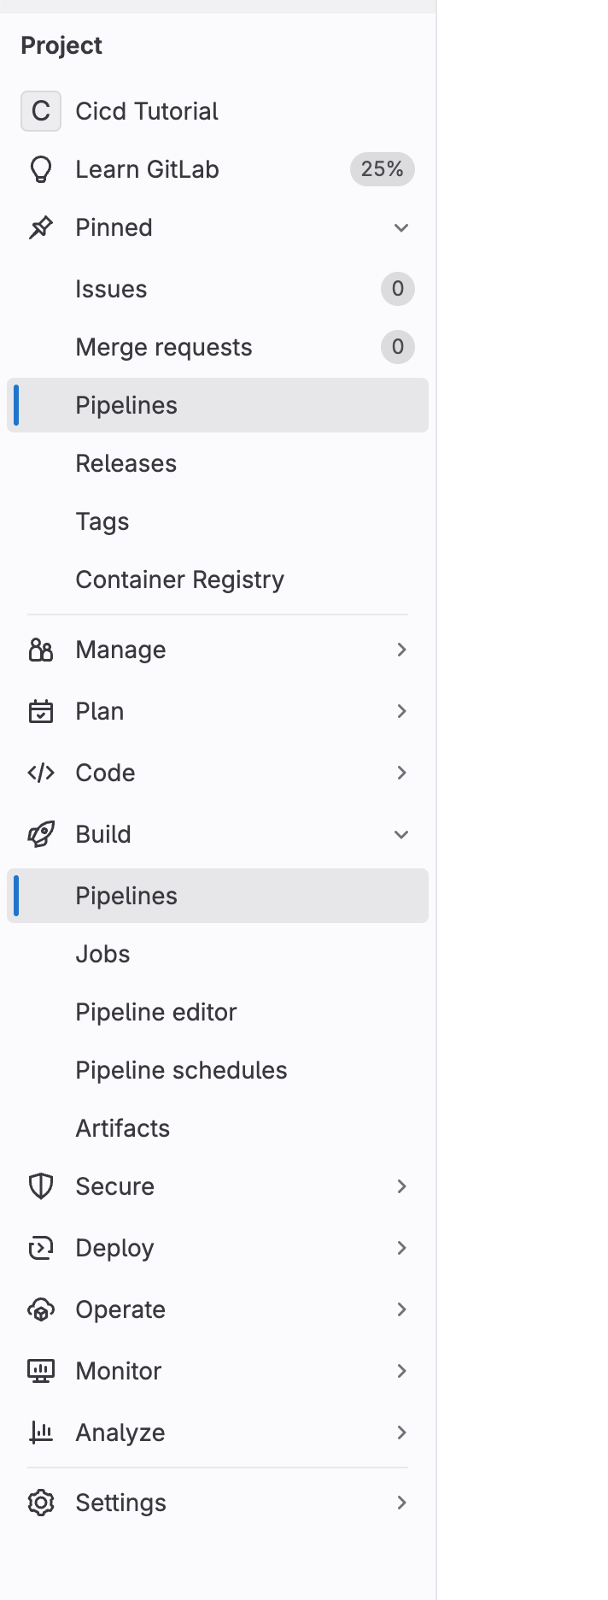Click the Analyze chart icon

point(40,1432)
